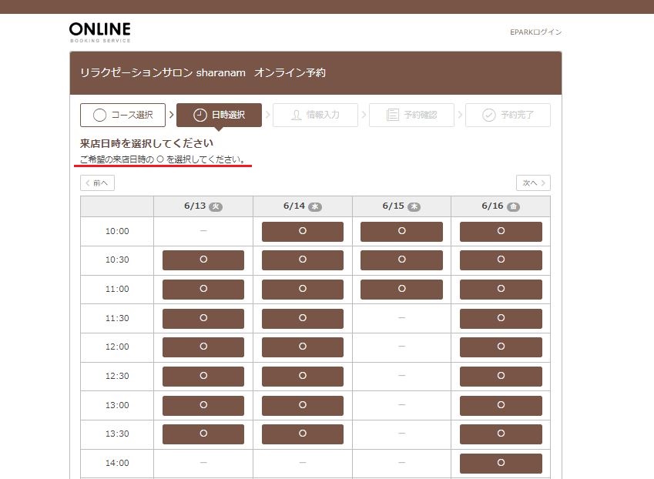654x479 pixels.
Task: Choose 6/16 at 12:00 slot
Action: click(x=501, y=347)
